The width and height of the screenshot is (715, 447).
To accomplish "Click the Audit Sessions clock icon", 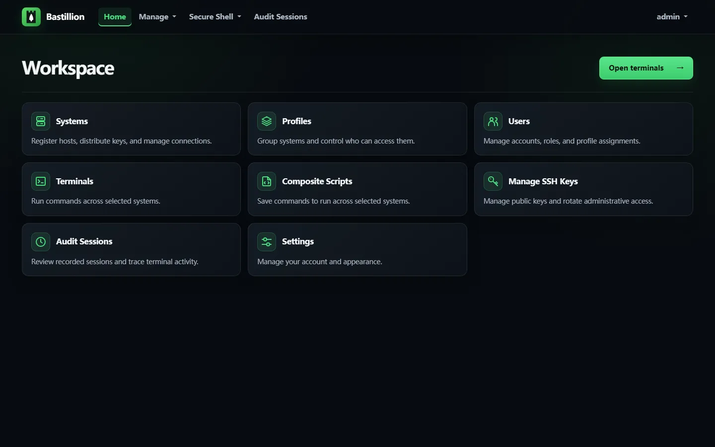I will pos(41,241).
